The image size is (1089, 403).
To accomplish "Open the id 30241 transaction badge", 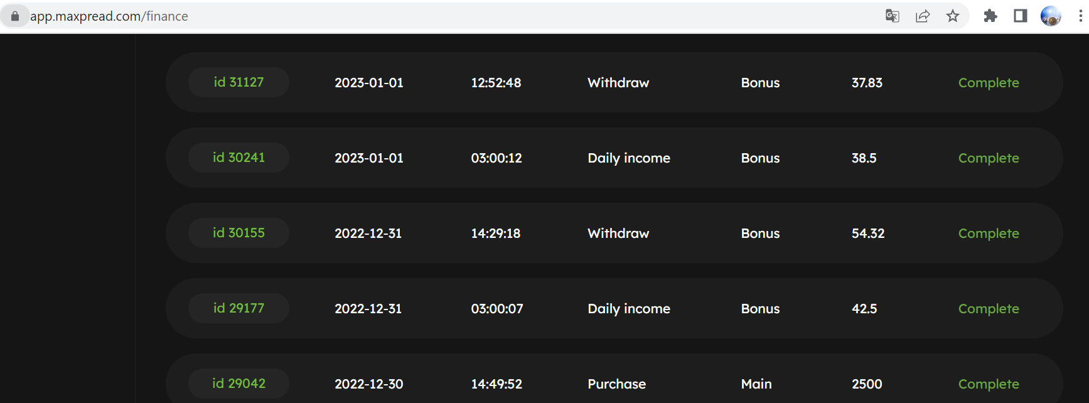I will click(x=239, y=158).
